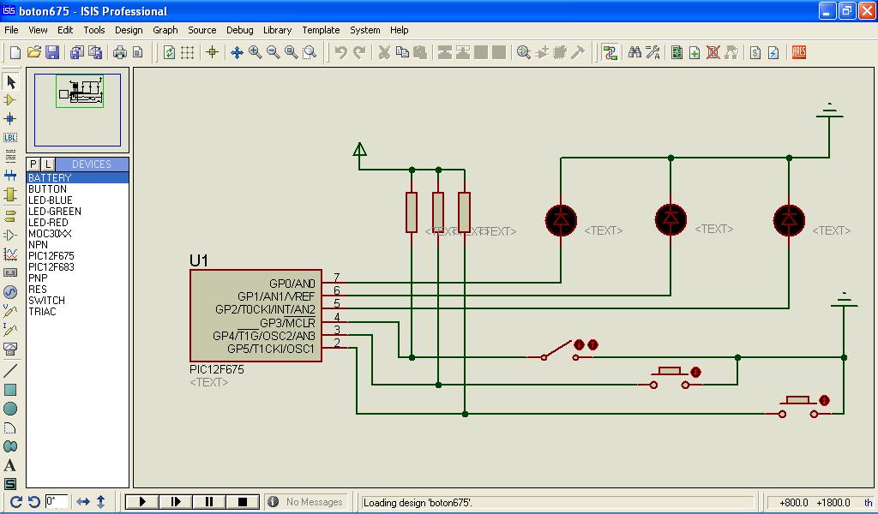Open the File menu
The height and width of the screenshot is (514, 878).
tap(11, 30)
